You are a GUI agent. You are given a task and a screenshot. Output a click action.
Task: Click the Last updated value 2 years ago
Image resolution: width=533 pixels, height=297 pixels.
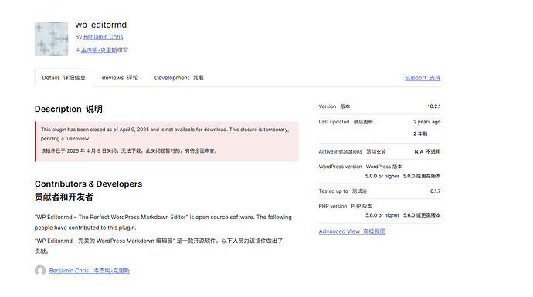426,122
